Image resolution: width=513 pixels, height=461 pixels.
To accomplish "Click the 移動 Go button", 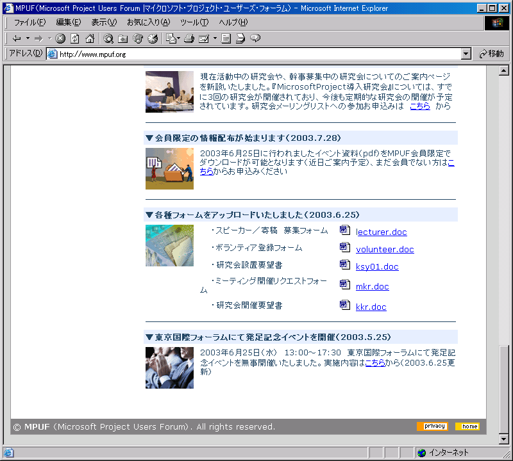I will (491, 54).
